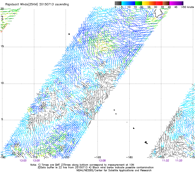Click the purple '11:33' swath time
Viewport: 195px width, 172px height.
click(179, 161)
